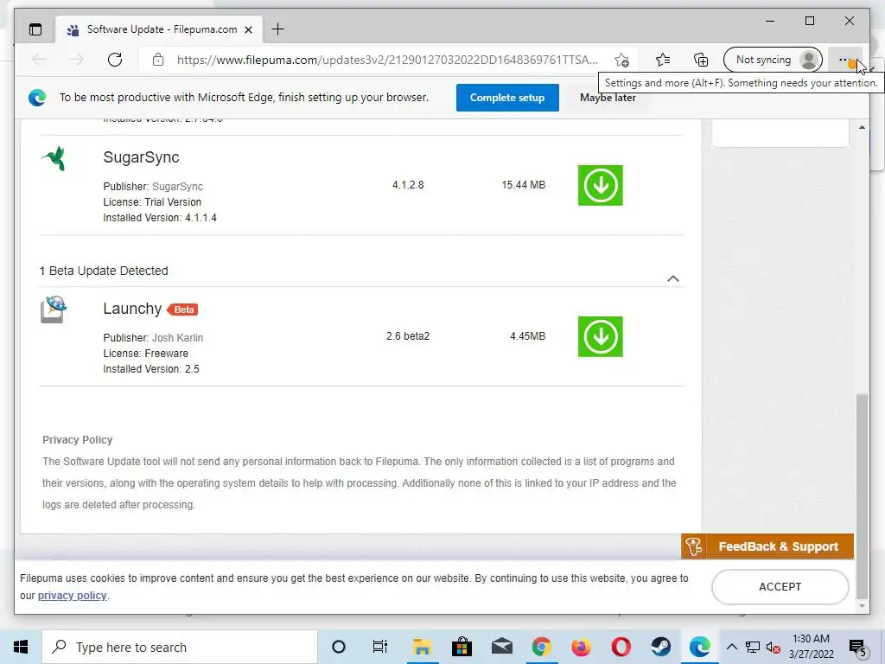Open Settings and more menu
The image size is (885, 664).
[845, 60]
